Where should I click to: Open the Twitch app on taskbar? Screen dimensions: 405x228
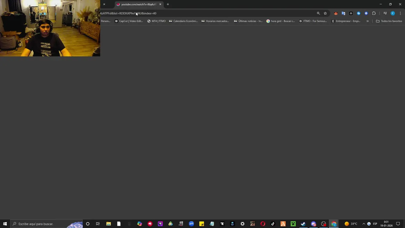(x=160, y=224)
